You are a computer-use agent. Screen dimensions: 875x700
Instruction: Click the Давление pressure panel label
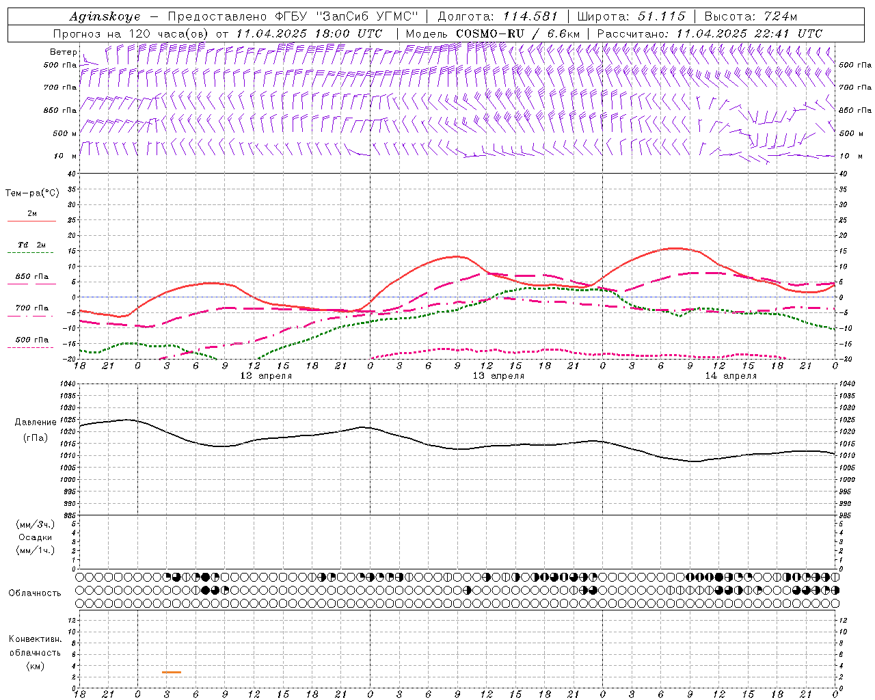tap(36, 422)
